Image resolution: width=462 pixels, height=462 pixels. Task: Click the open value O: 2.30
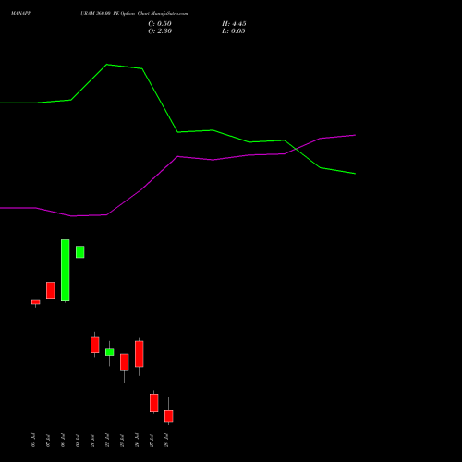160,31
